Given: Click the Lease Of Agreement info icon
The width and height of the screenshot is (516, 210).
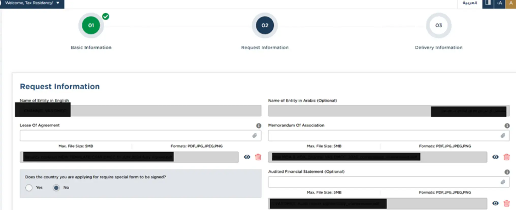Looking at the screenshot, I should pos(259,126).
